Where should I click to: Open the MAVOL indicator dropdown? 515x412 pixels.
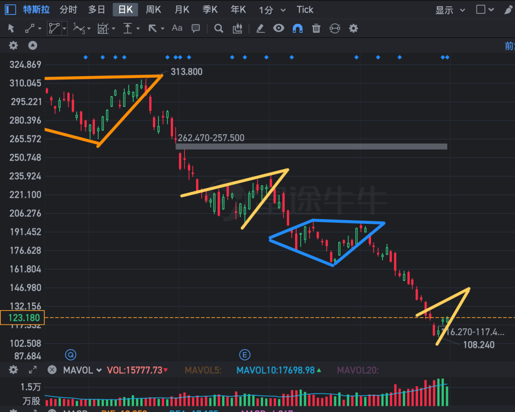82,371
